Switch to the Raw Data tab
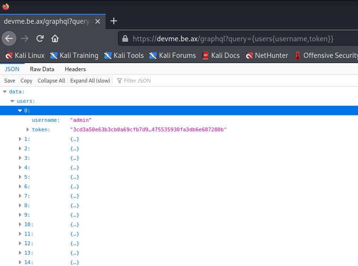 point(42,69)
